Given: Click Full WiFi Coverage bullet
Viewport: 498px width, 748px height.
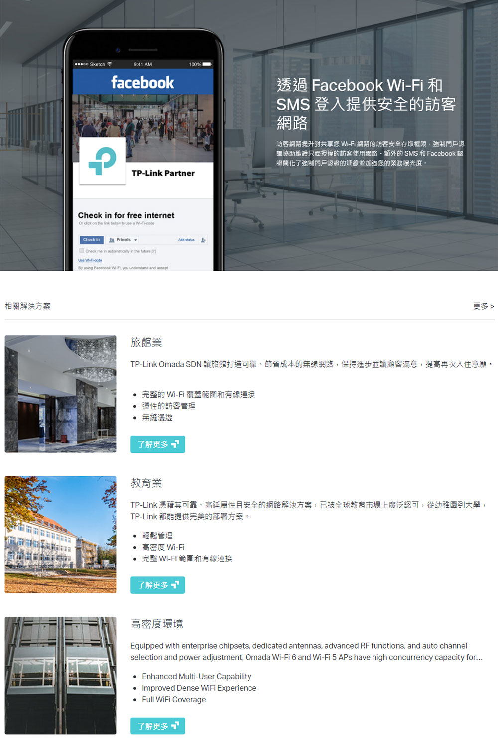Looking at the screenshot, I should click(x=174, y=699).
